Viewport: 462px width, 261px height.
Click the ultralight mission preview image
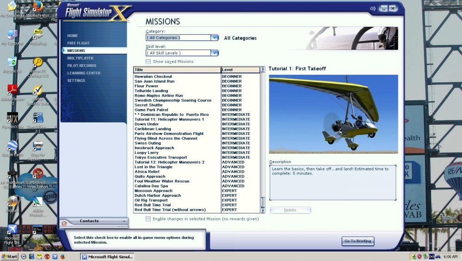tap(333, 114)
